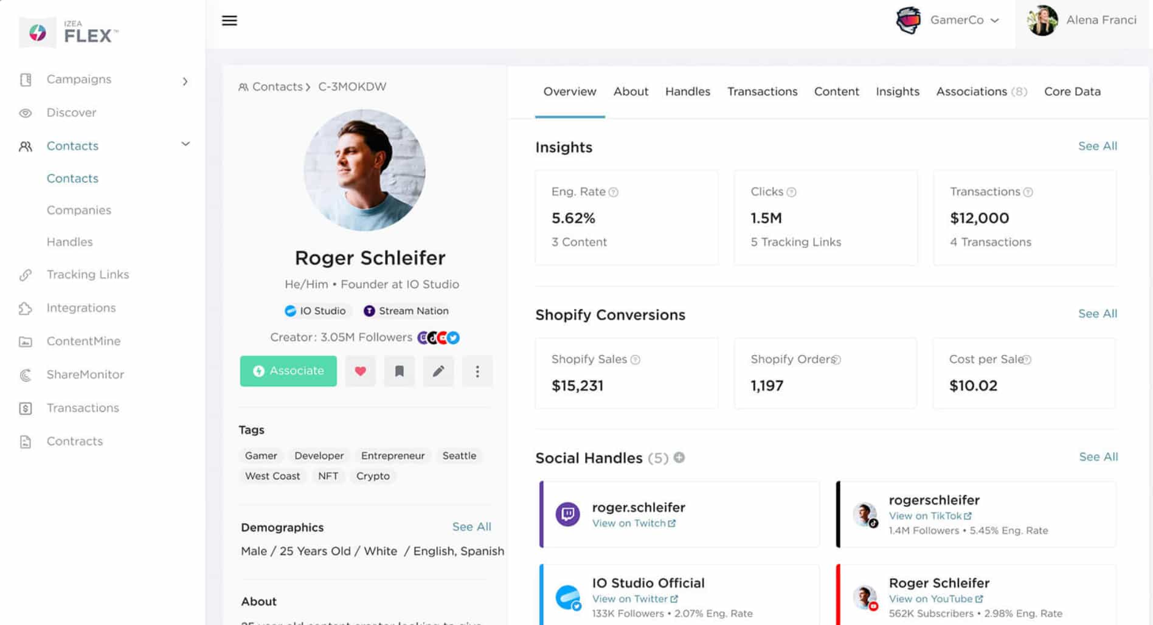
Task: Click the hamburger menu at top left
Action: pos(229,20)
